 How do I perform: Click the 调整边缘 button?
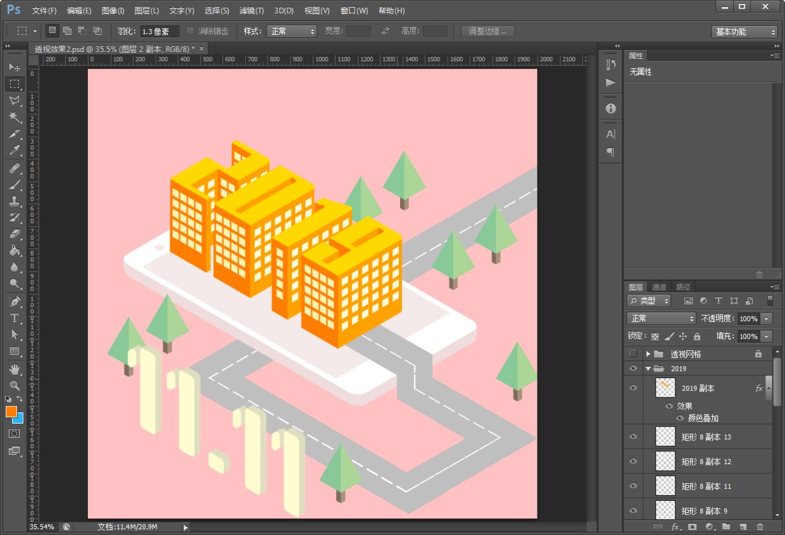click(x=487, y=31)
